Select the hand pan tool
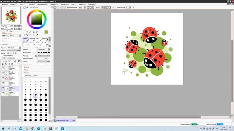 tap(34, 35)
